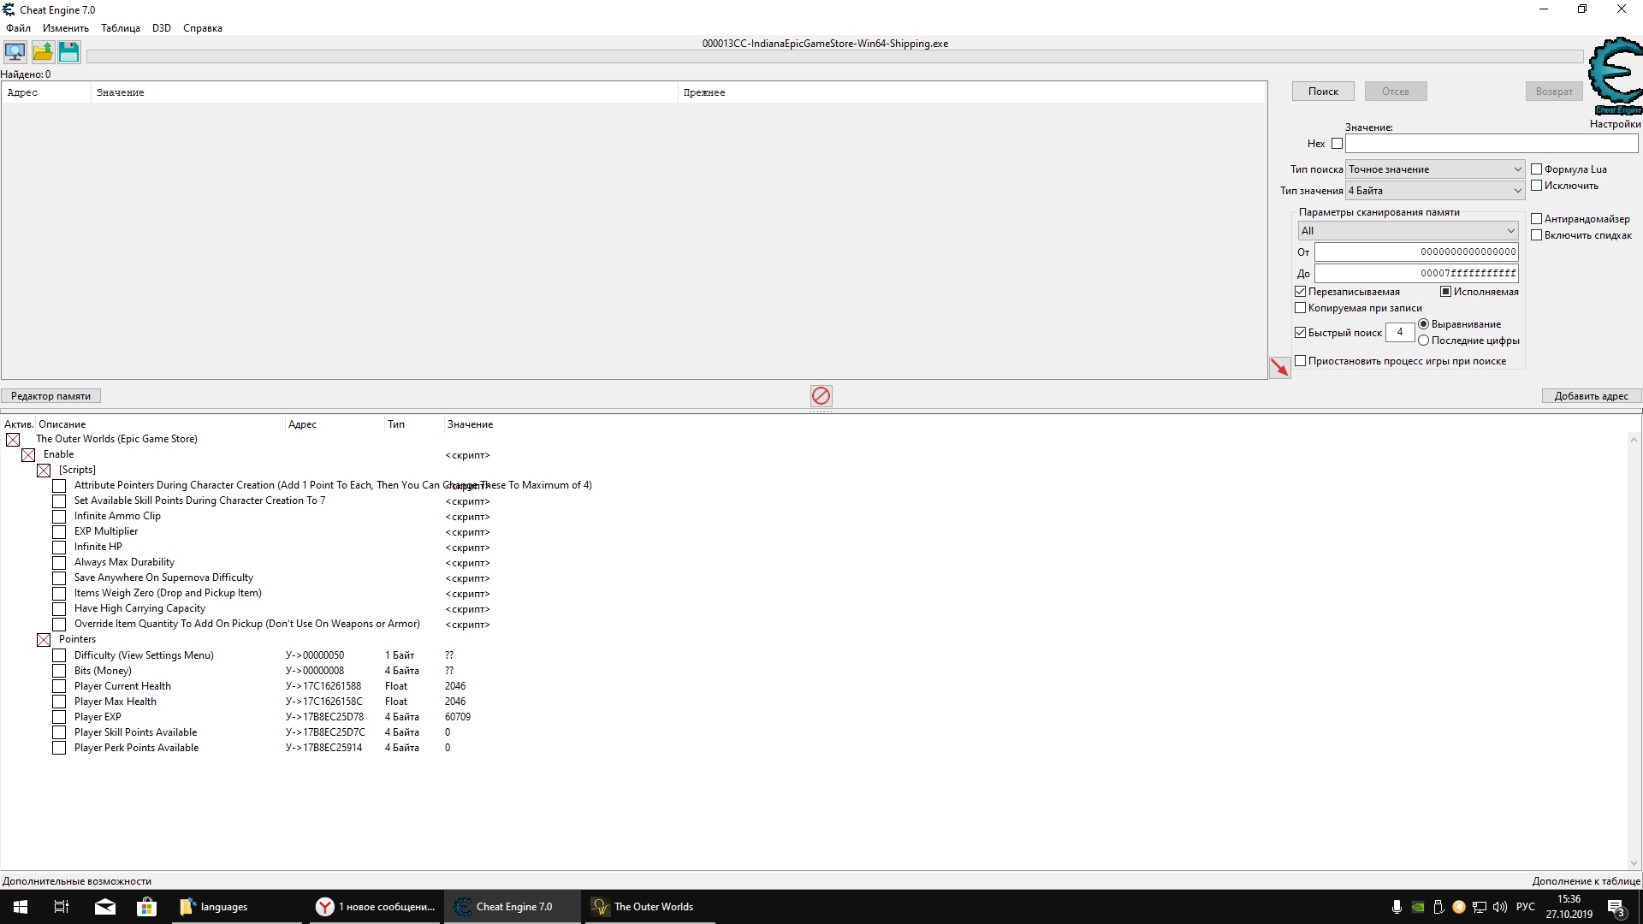The image size is (1643, 924).
Task: Click the scan progress bar
Action: 834,56
